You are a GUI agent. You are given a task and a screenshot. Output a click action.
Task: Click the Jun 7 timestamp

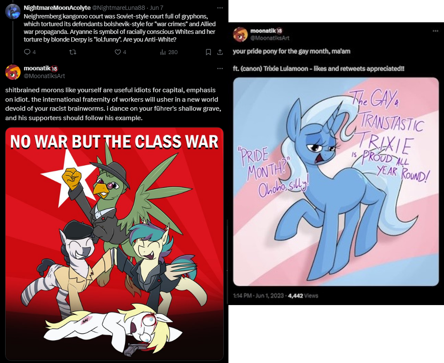pos(156,8)
